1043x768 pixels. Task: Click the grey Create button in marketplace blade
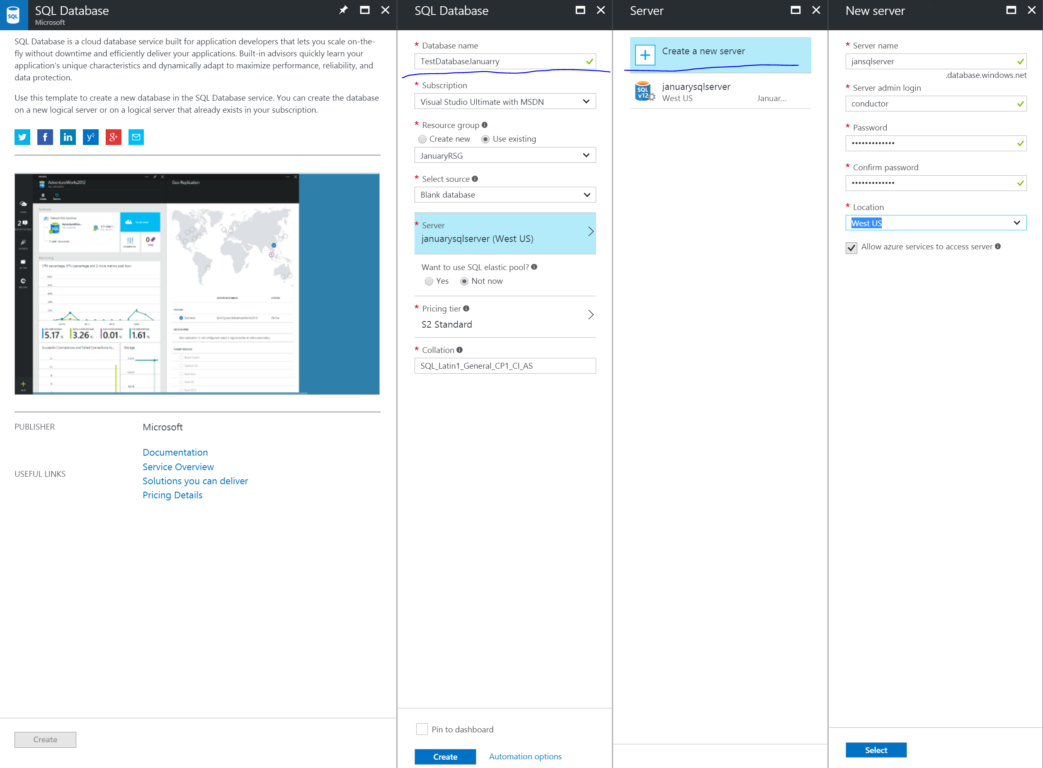pyautogui.click(x=45, y=739)
